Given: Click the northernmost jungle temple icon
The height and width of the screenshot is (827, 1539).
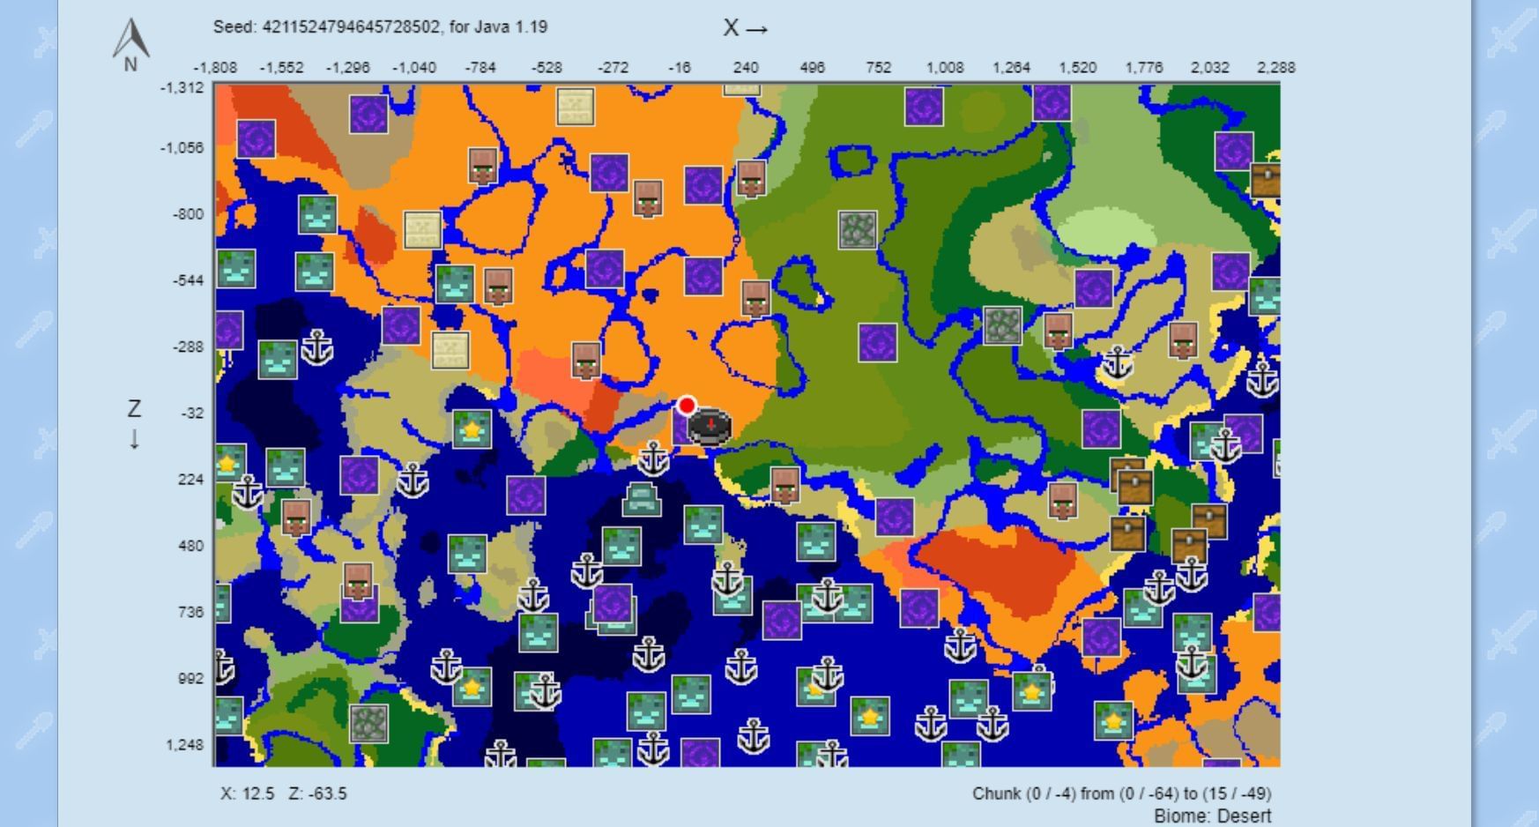Looking at the screenshot, I should click(857, 229).
